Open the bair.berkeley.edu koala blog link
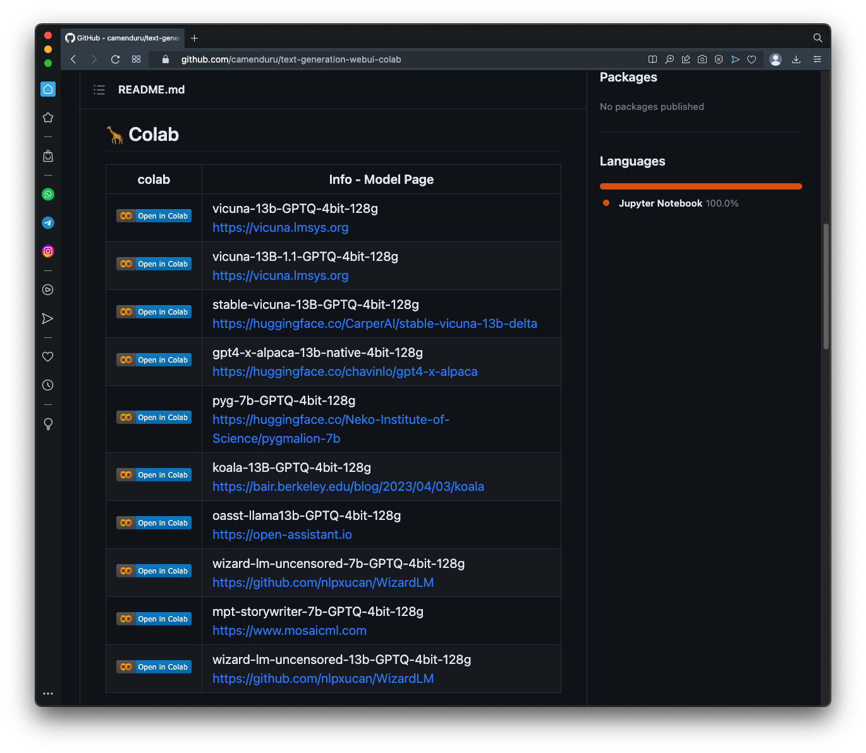The image size is (866, 753). click(x=348, y=486)
